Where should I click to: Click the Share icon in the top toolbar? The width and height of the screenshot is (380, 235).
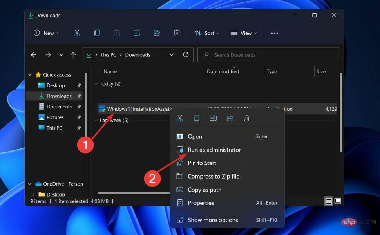[x=157, y=33]
